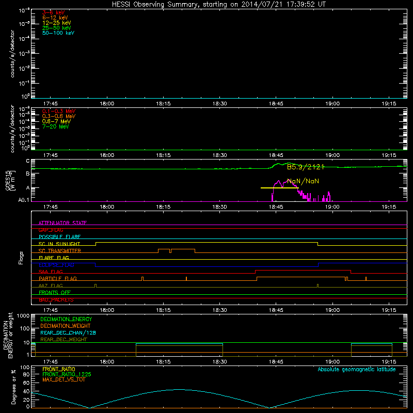Click the PARTICLE_FLAG label
The height and width of the screenshot is (413, 413).
coord(58,278)
